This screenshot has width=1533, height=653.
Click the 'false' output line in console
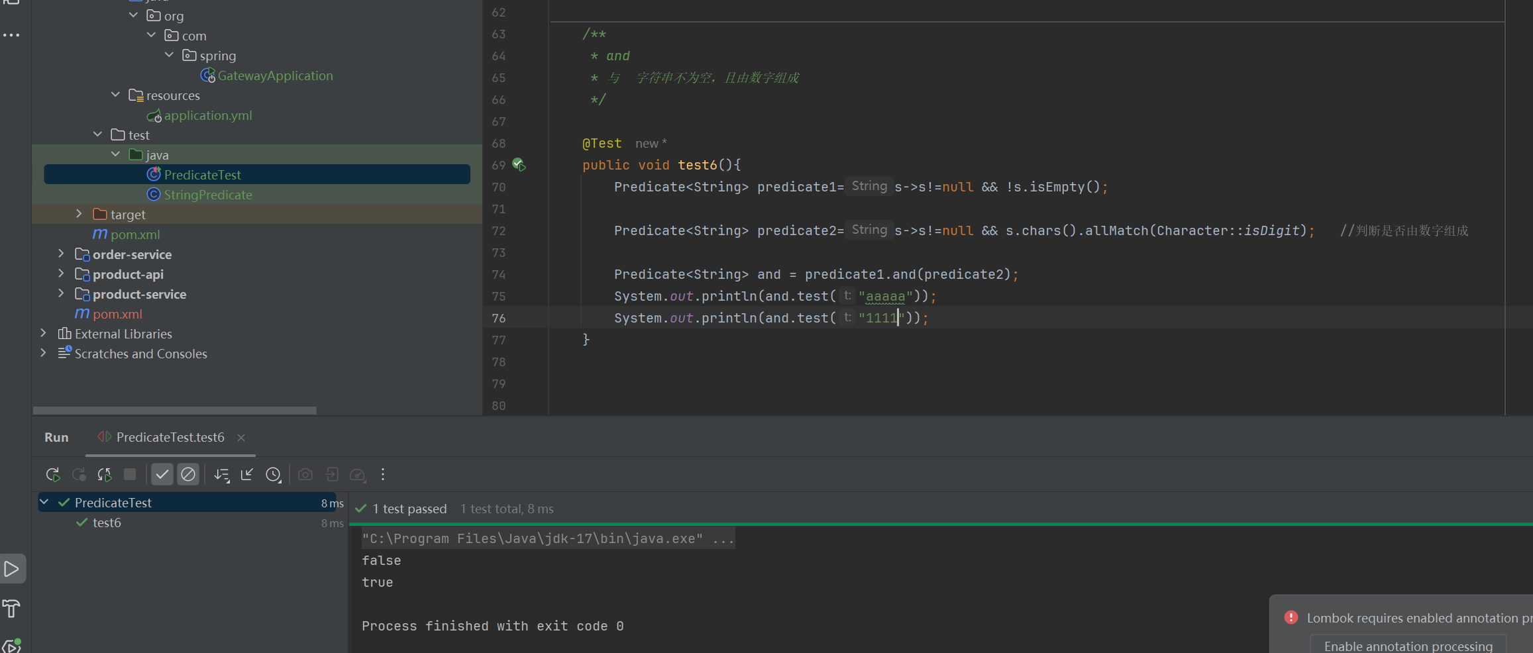[381, 560]
